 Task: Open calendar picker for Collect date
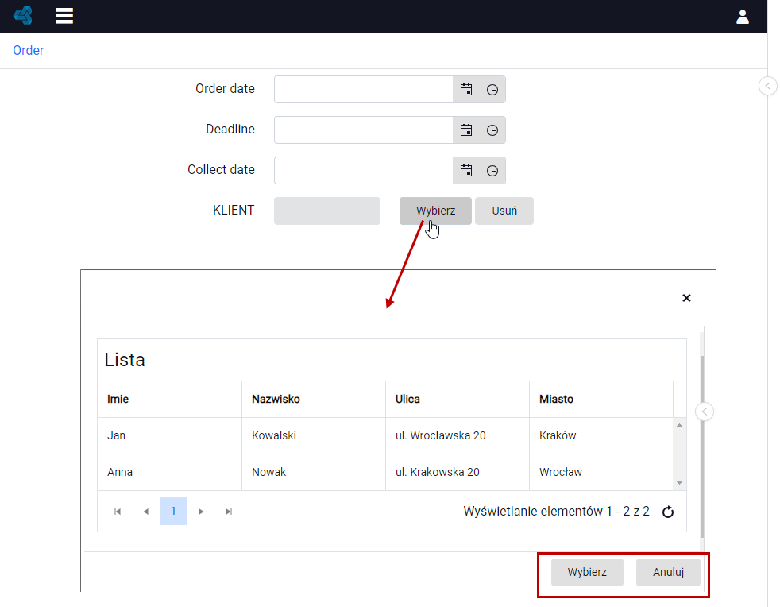(466, 171)
